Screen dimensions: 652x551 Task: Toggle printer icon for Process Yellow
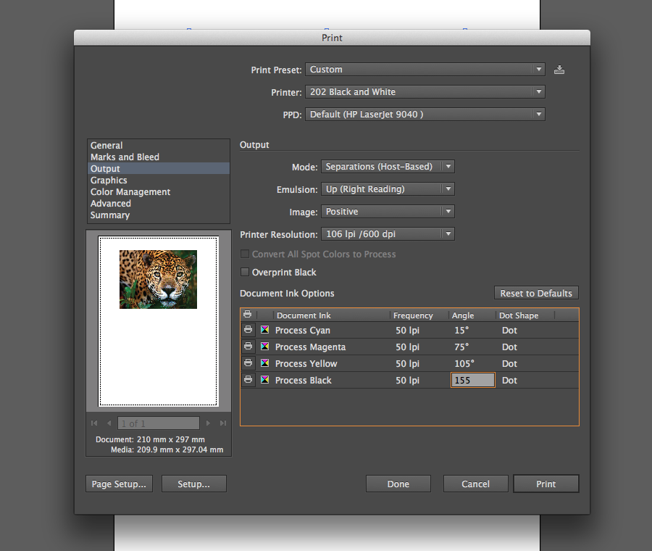click(248, 363)
